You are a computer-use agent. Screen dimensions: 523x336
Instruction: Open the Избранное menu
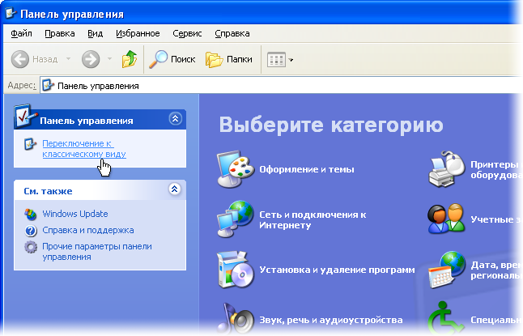[138, 33]
